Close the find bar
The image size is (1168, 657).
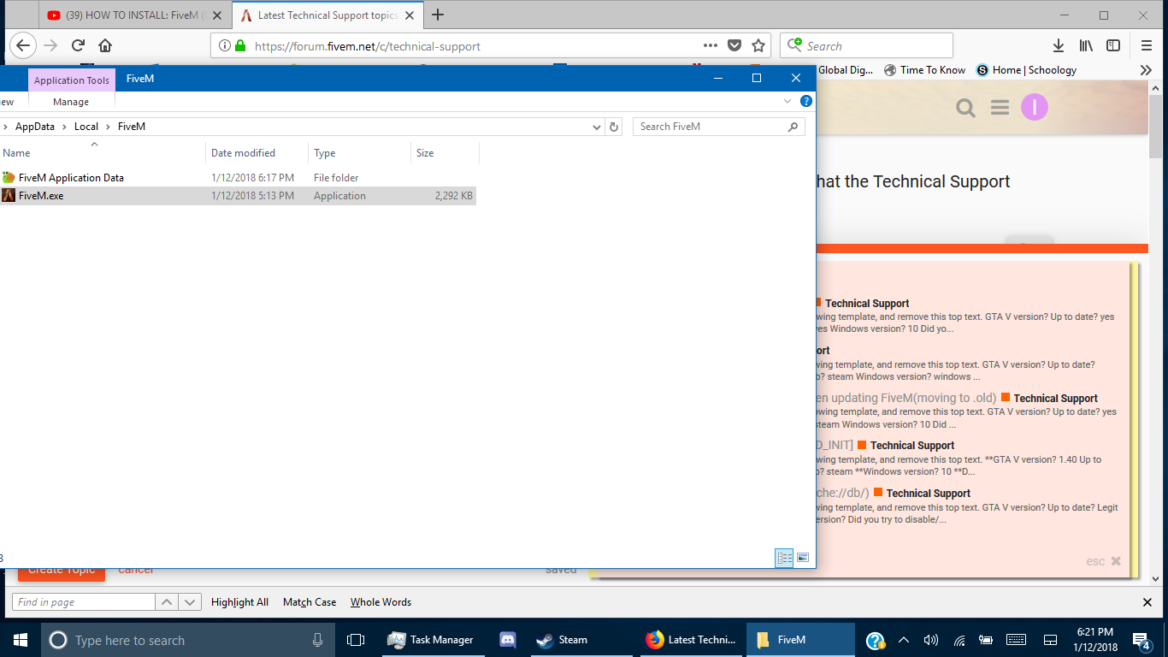pos(1147,602)
